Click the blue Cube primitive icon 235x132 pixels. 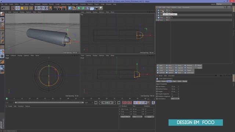click(70, 8)
